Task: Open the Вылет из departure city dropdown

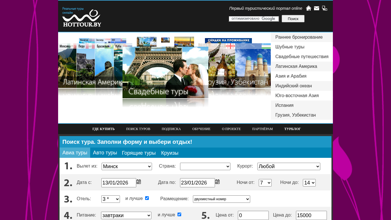Action: coord(127,166)
